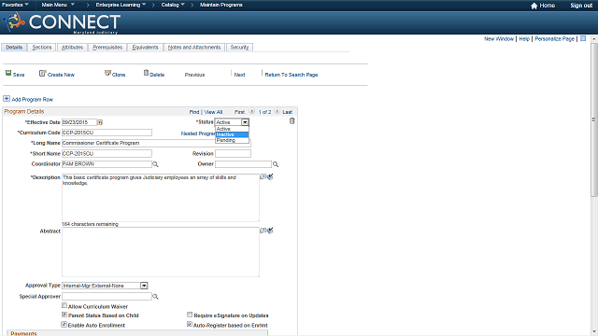Switch to the Prerequisites tab
The height and width of the screenshot is (336, 598).
(x=107, y=48)
